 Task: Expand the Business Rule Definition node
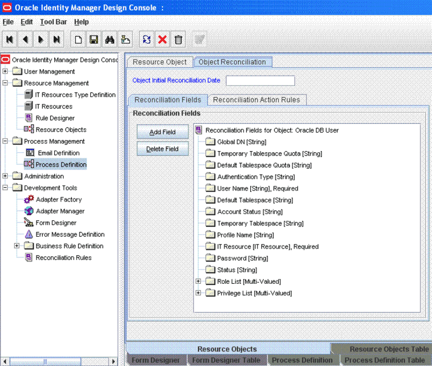17,245
